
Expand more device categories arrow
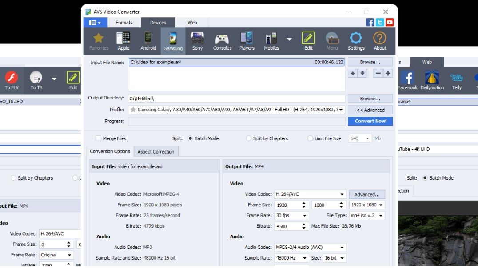coord(289,39)
